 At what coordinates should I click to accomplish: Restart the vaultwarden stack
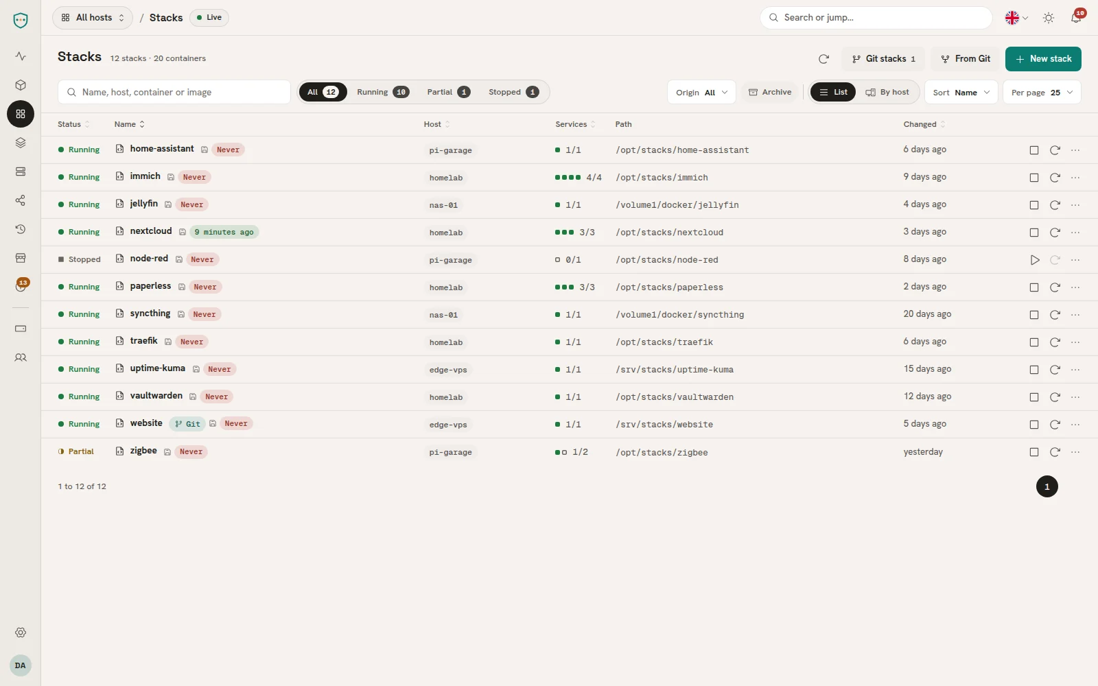[x=1055, y=397]
